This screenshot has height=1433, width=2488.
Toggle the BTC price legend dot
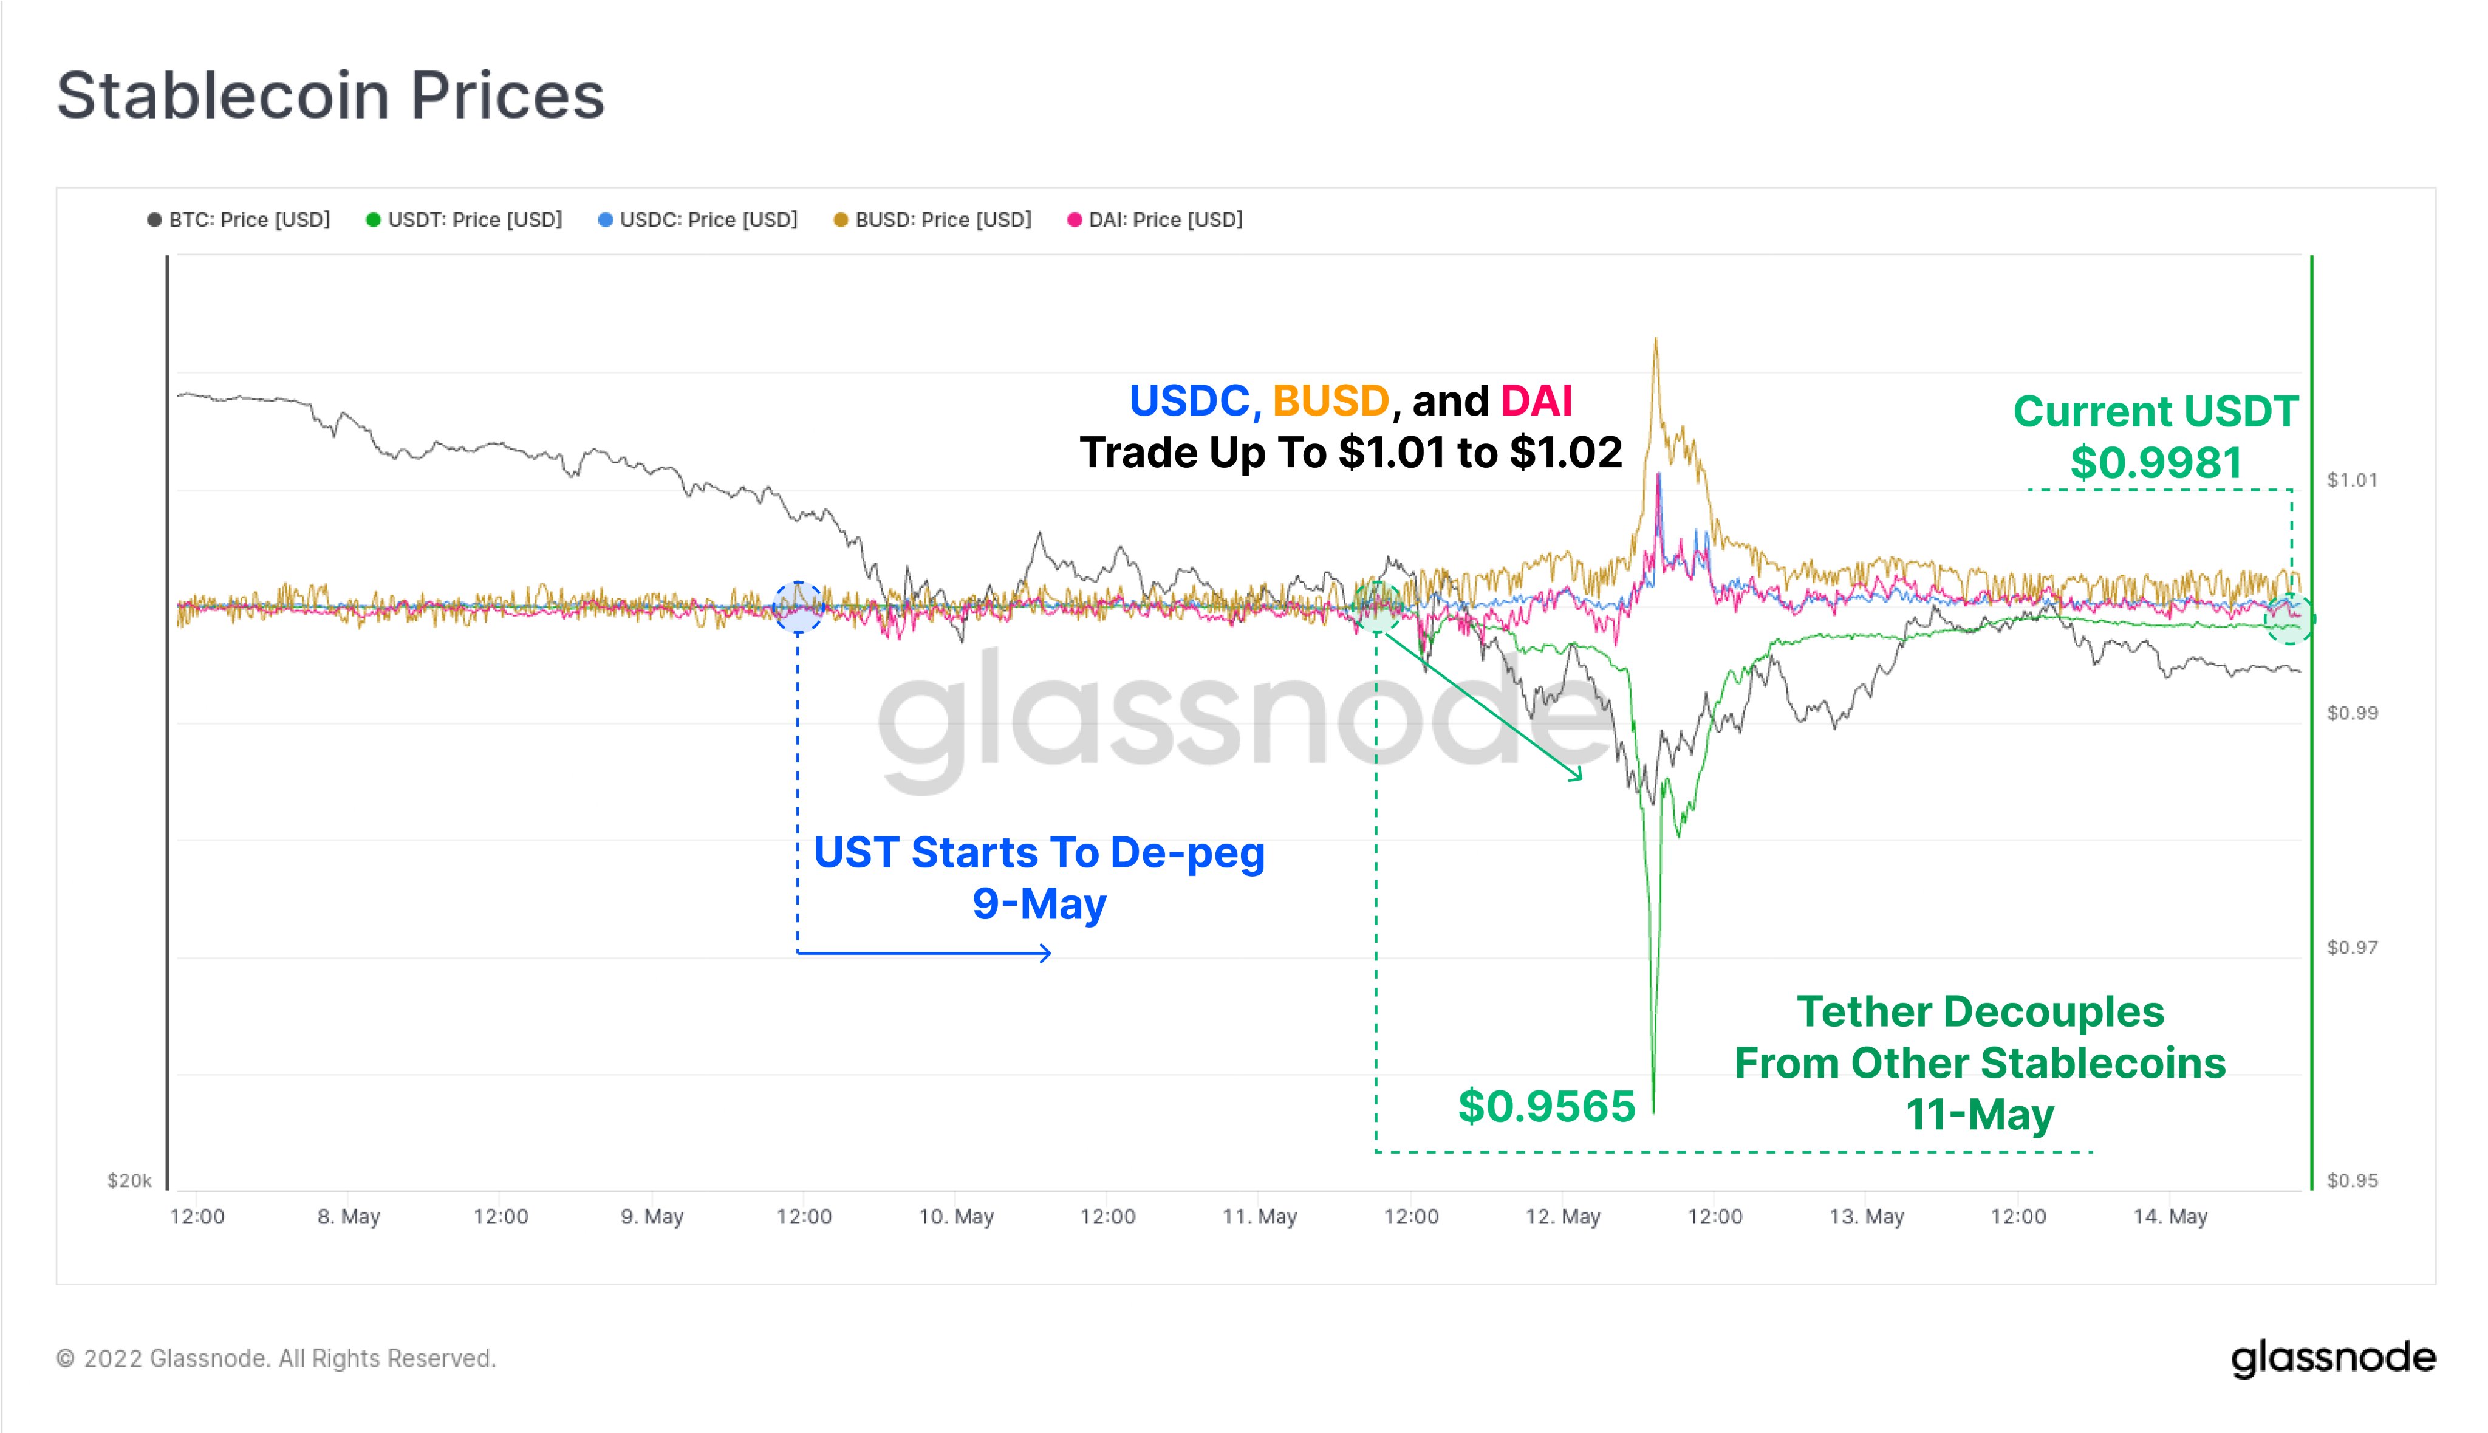point(154,219)
